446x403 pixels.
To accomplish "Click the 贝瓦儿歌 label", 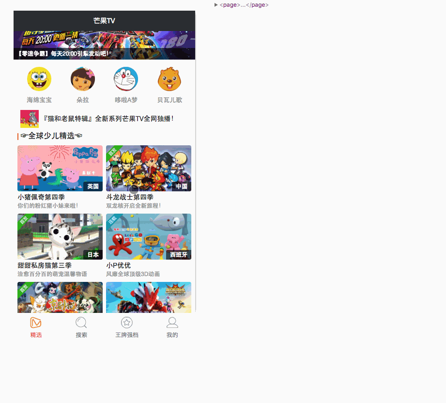I will coord(170,100).
